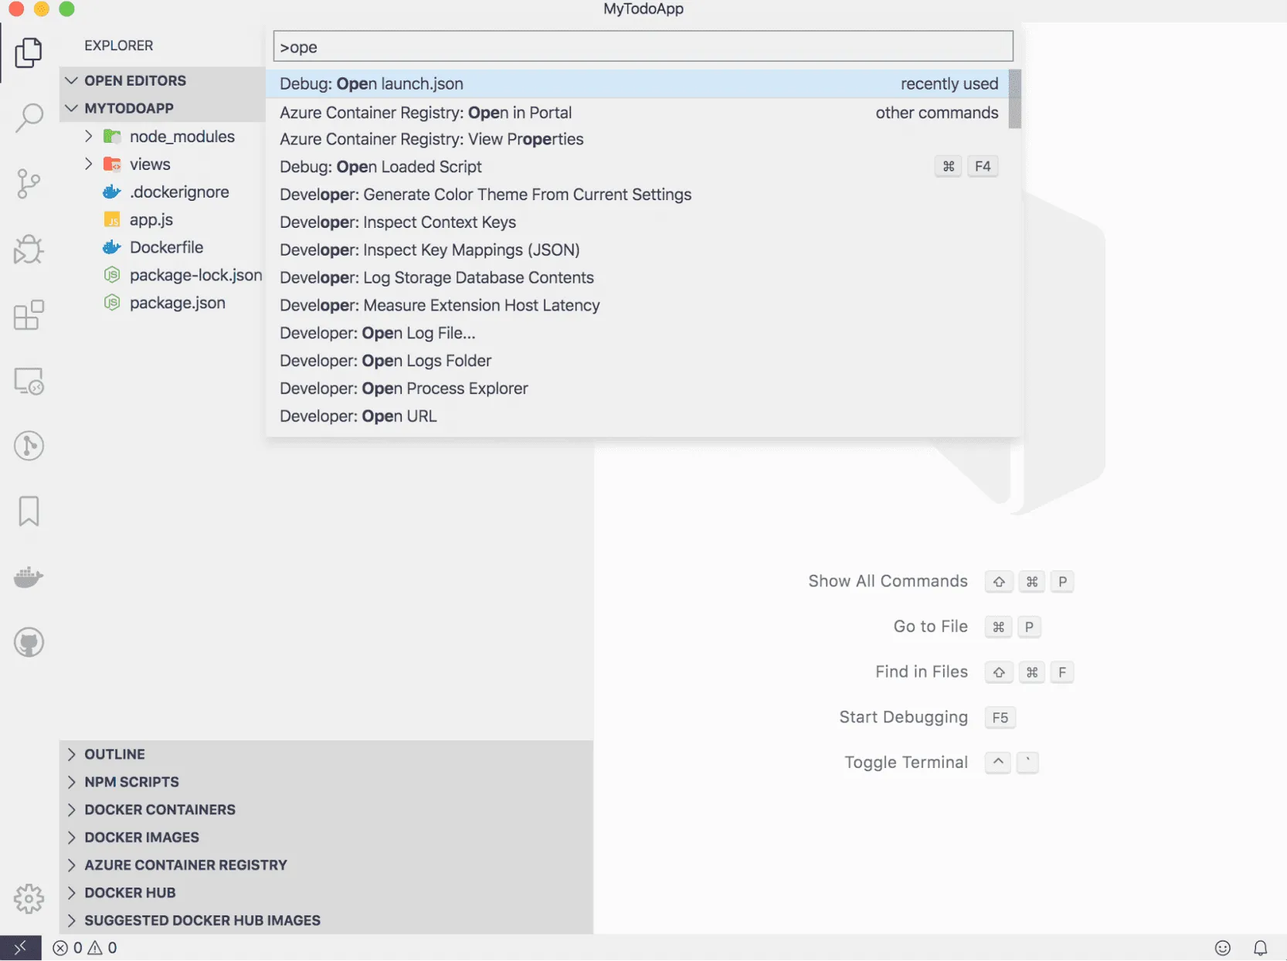Open package-lock.json in explorer
The image size is (1287, 961).
[195, 275]
